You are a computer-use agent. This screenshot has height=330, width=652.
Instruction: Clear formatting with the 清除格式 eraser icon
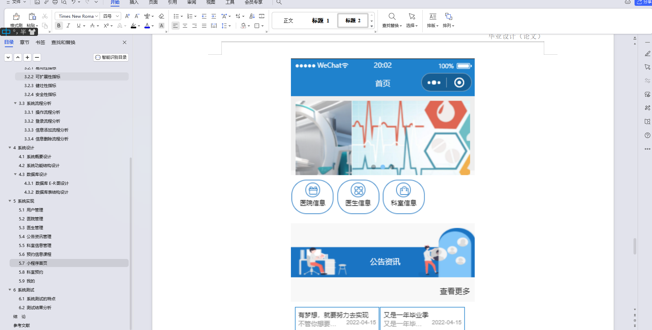tap(161, 16)
